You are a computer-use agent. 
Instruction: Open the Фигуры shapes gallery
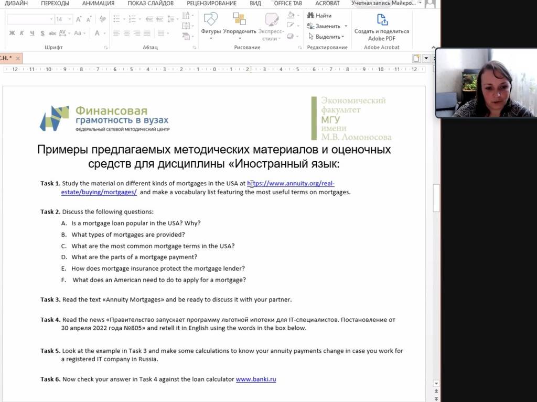click(211, 26)
